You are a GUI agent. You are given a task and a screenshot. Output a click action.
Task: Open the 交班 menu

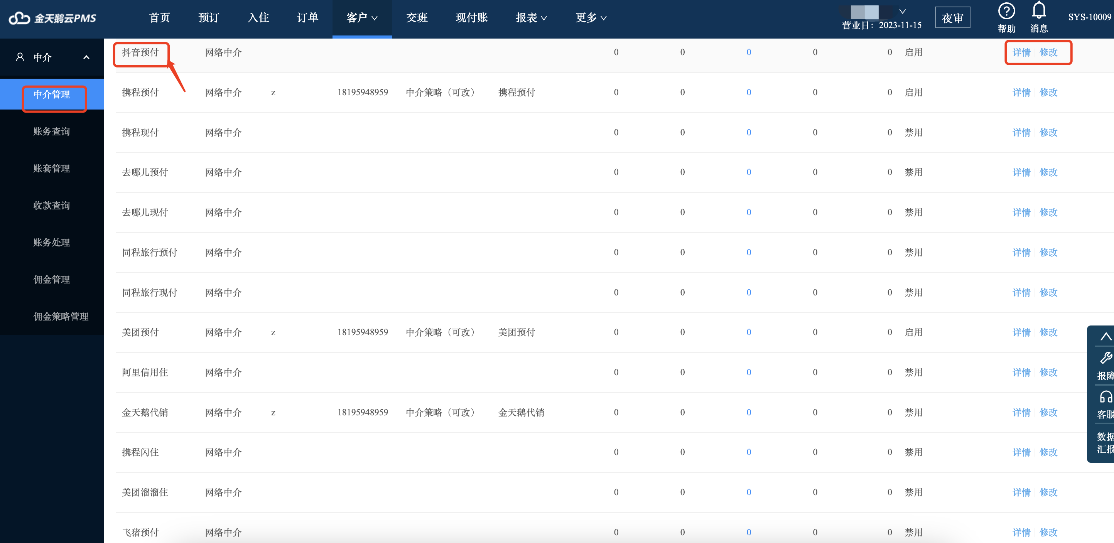[417, 18]
